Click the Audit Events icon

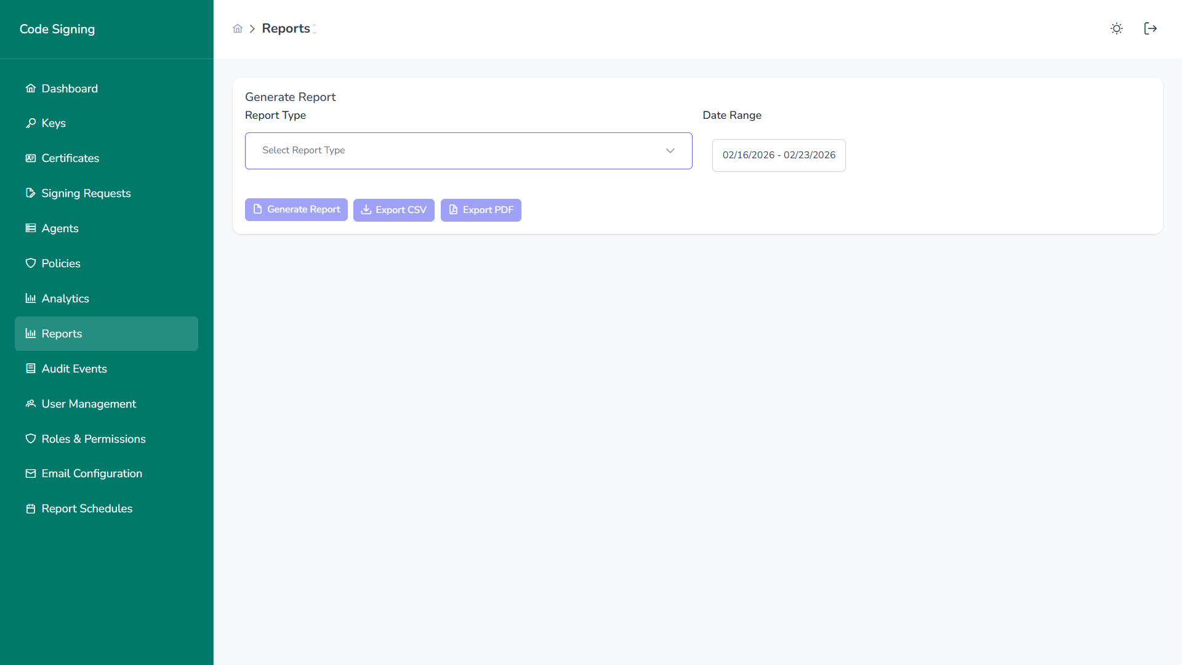pyautogui.click(x=30, y=368)
